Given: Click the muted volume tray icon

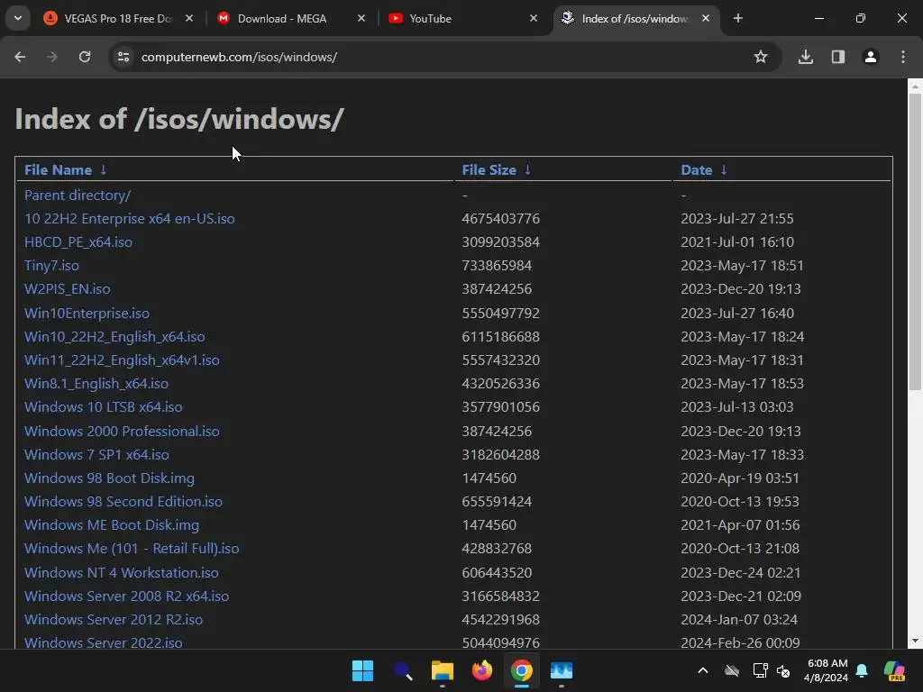Looking at the screenshot, I should coord(783,670).
